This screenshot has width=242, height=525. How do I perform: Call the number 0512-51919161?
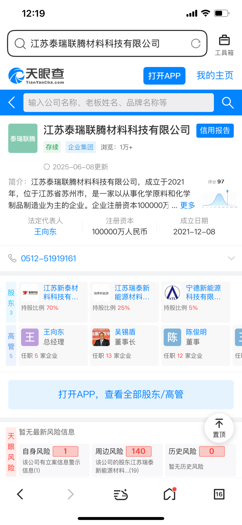49,258
